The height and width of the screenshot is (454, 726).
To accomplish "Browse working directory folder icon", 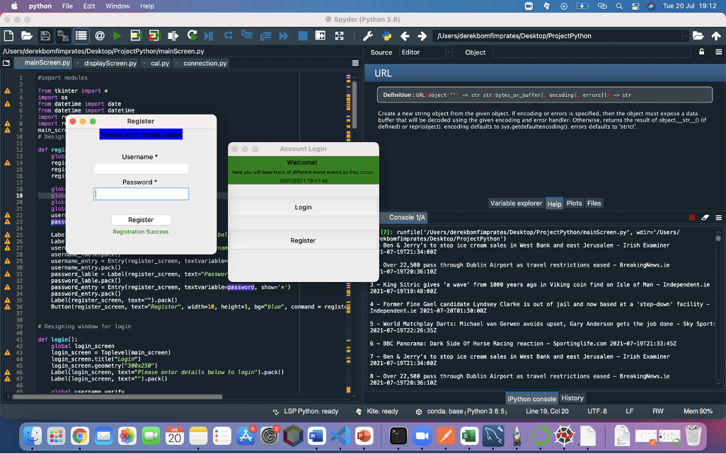I will tap(698, 35).
